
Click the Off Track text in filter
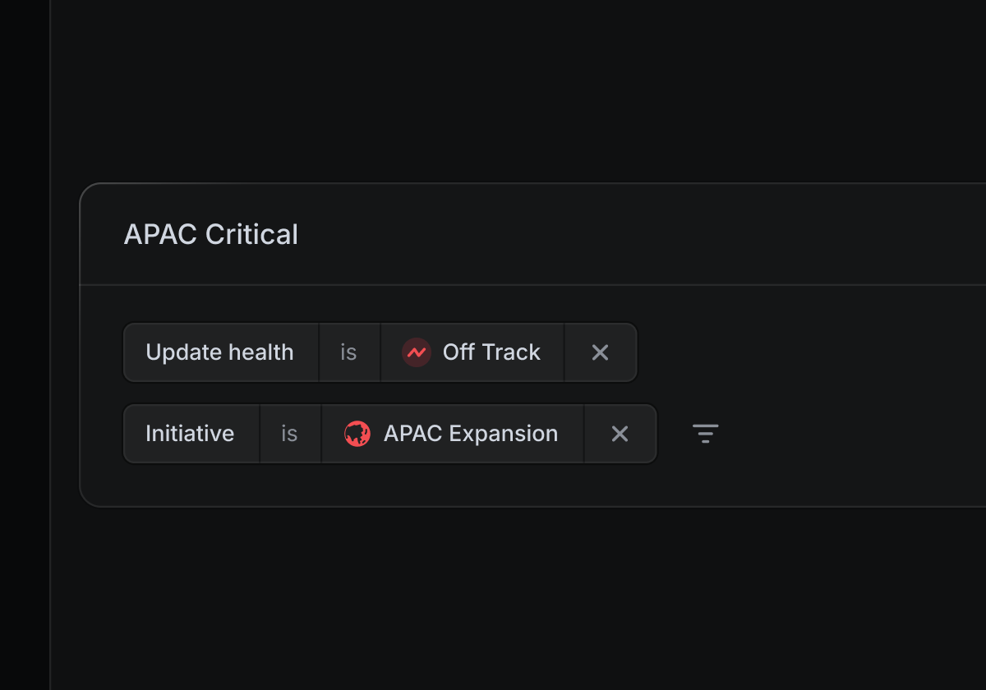click(x=491, y=352)
